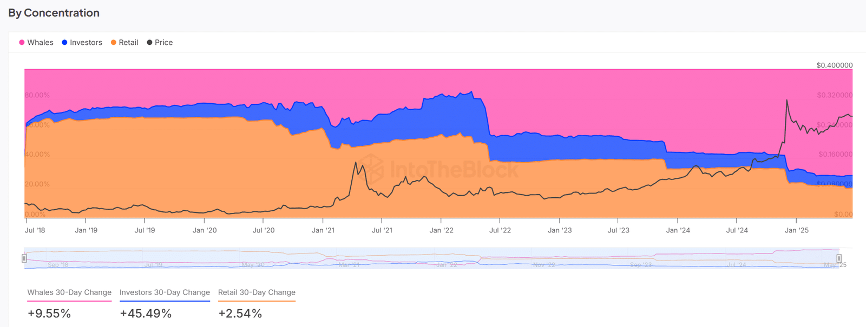Image resolution: width=866 pixels, height=327 pixels.
Task: Grab the right range navigator handle
Action: (x=839, y=258)
